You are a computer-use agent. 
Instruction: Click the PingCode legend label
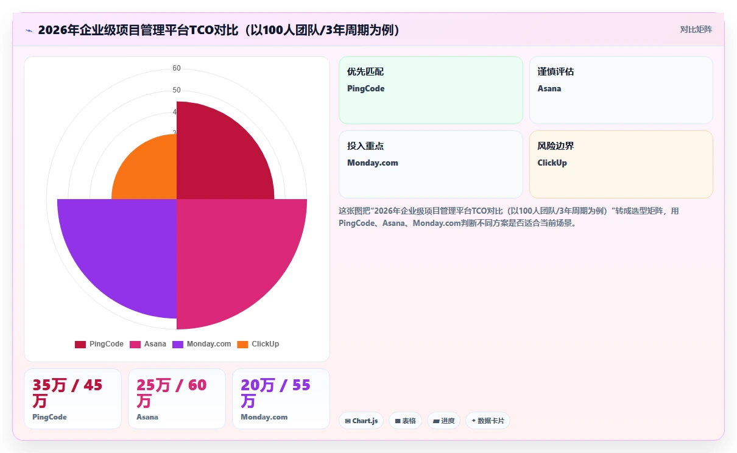(107, 344)
